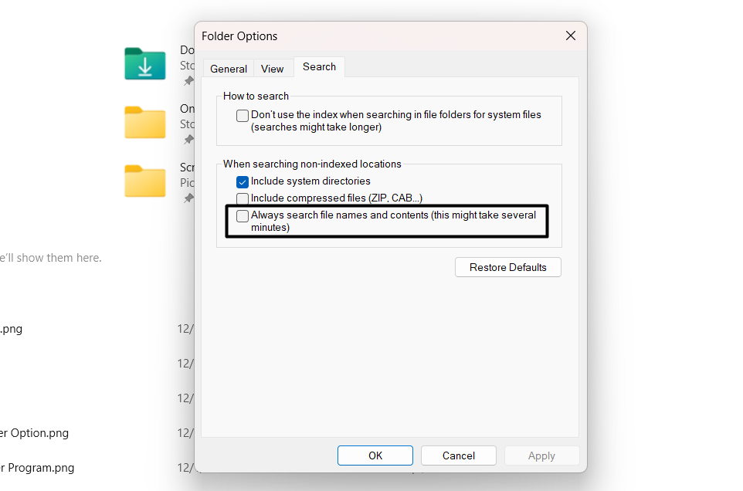The height and width of the screenshot is (491, 743).
Task: Switch to the General tab
Action: click(229, 69)
